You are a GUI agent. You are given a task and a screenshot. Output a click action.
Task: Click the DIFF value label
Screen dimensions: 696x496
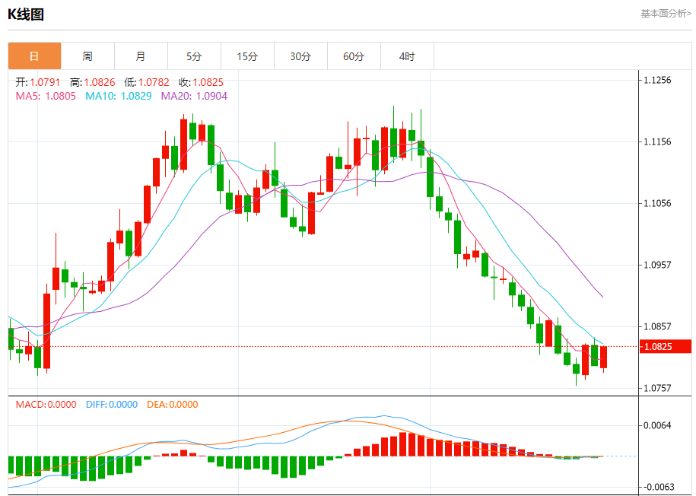[x=111, y=405]
